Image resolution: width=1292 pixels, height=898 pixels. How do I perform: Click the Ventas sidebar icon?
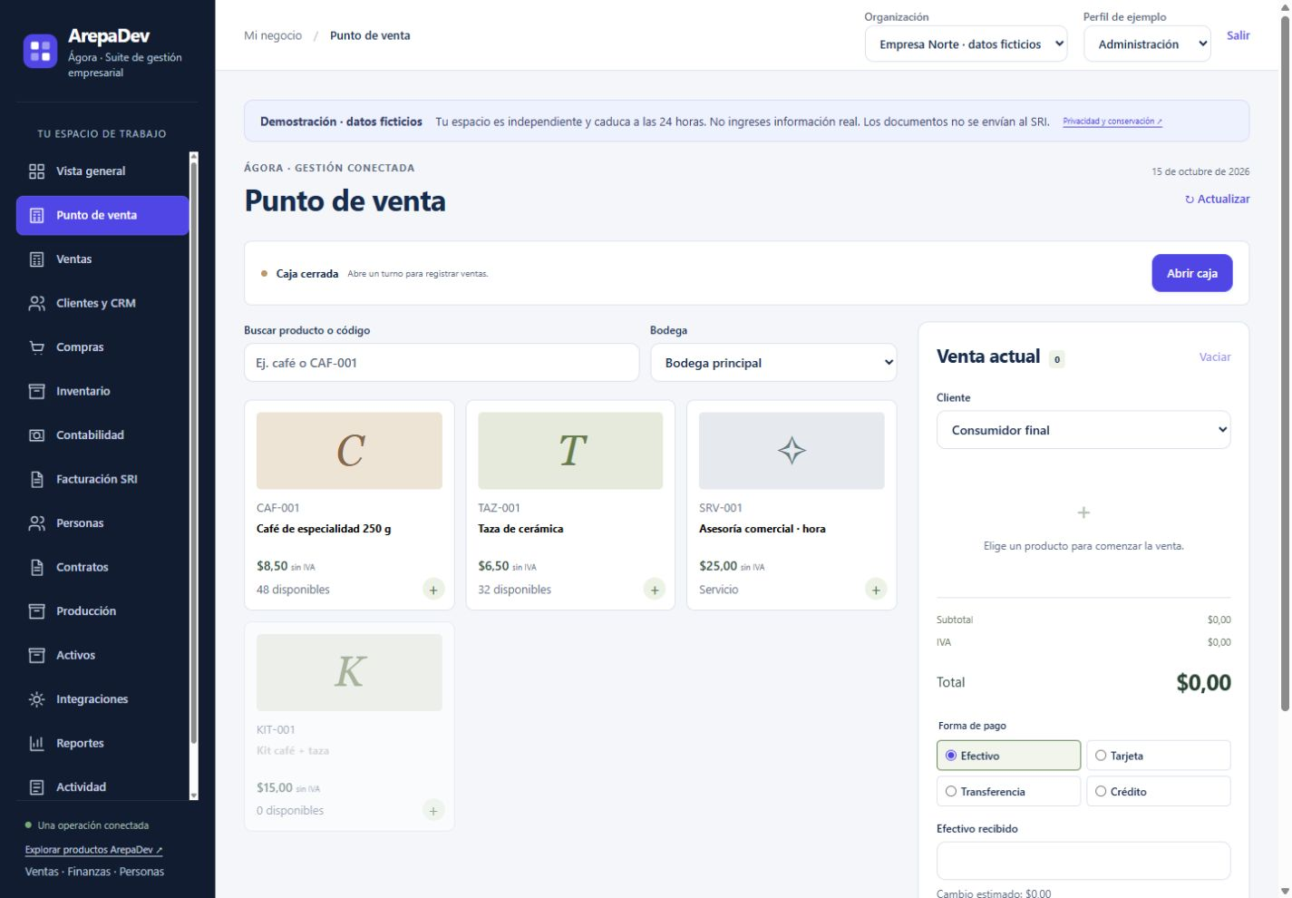(37, 259)
